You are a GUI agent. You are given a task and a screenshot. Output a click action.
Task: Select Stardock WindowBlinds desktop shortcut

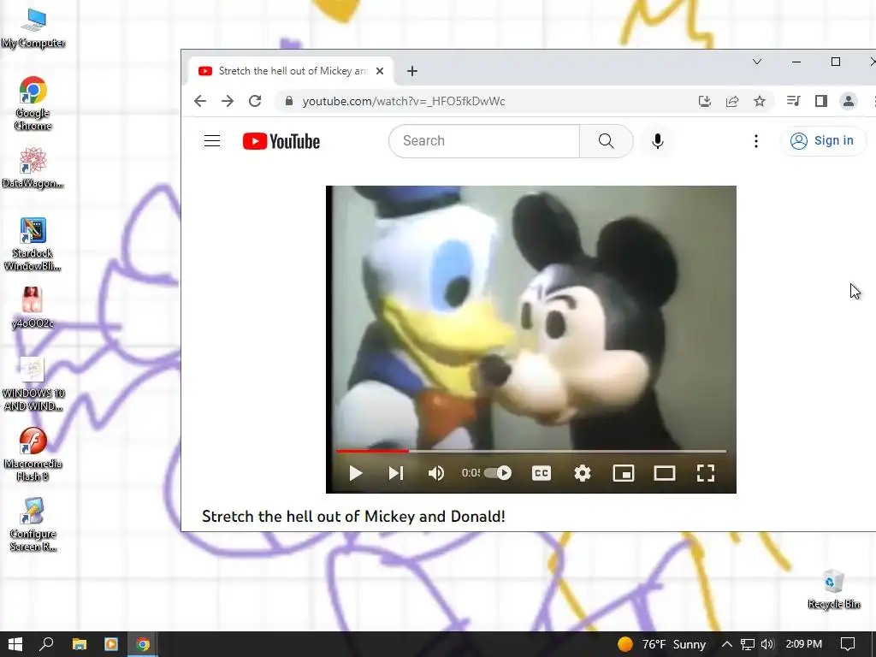point(33,244)
